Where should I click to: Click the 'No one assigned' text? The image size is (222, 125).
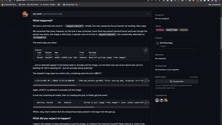point(162,18)
